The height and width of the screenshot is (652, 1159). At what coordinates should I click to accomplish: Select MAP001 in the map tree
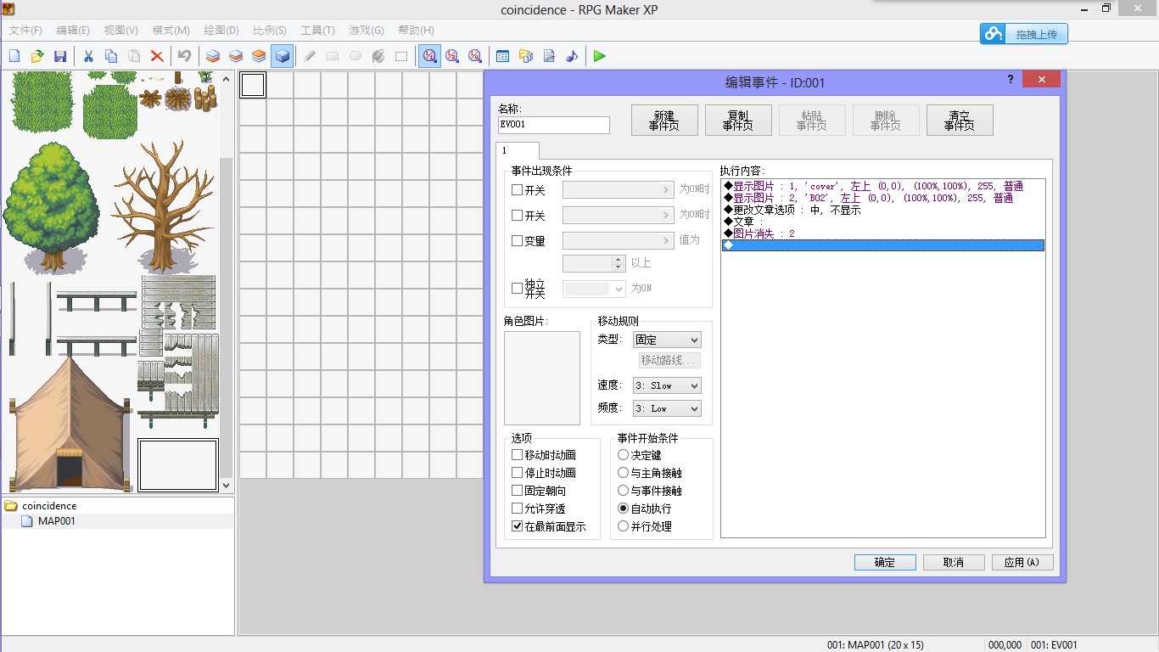point(57,521)
